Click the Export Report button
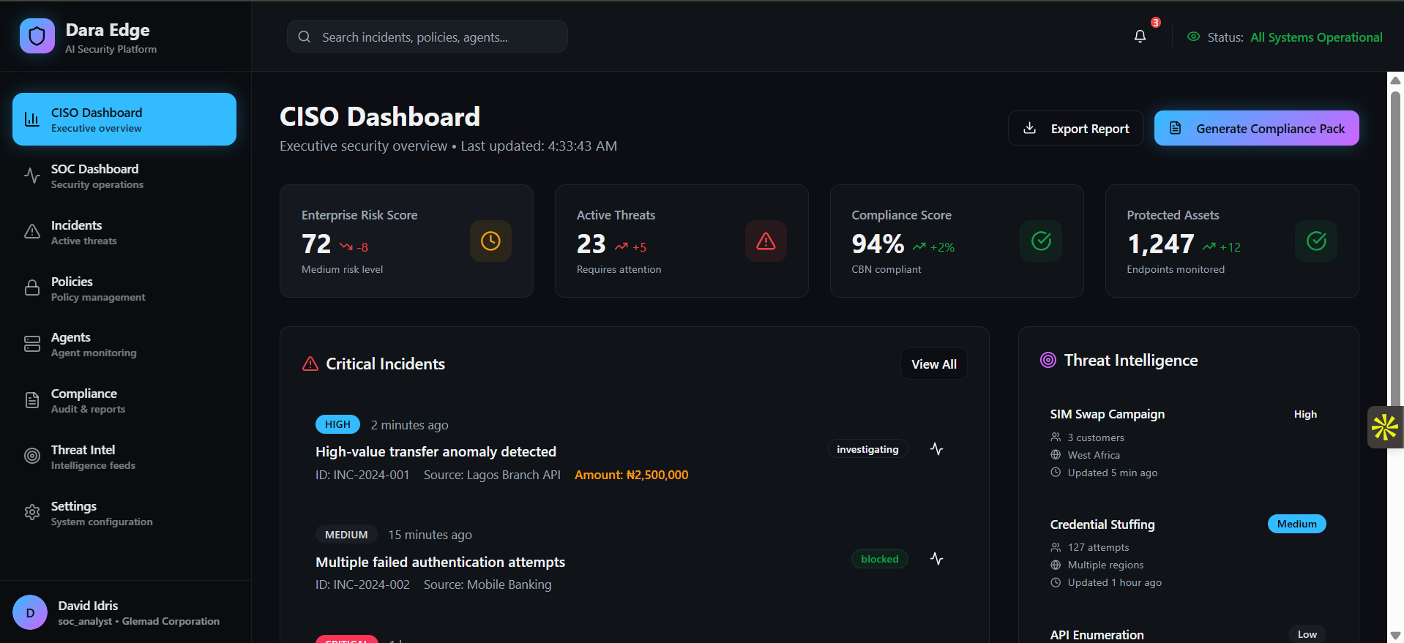Image resolution: width=1404 pixels, height=643 pixels. point(1075,129)
